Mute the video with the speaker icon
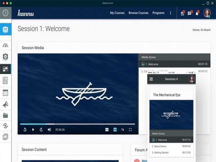Image resolution: width=216 pixels, height=162 pixels. (49, 130)
